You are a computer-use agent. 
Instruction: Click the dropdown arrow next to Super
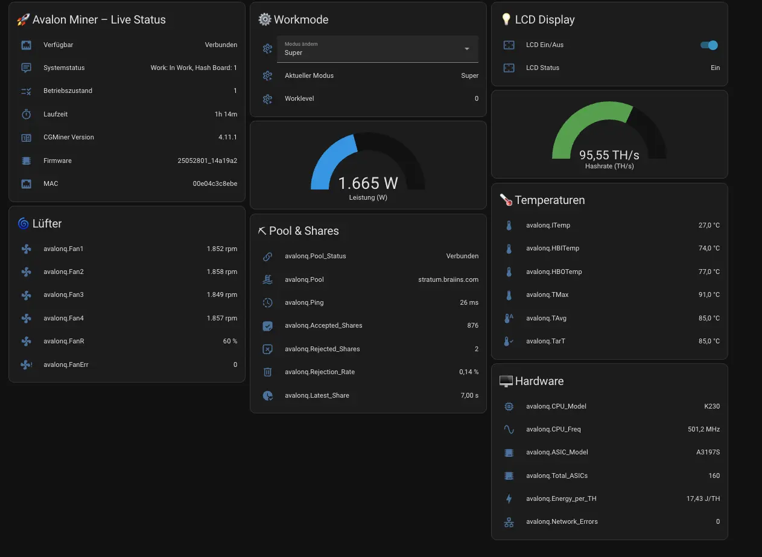tap(466, 49)
